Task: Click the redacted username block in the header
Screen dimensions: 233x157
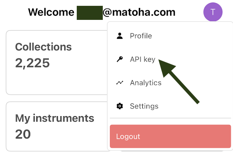Action: tap(89, 13)
